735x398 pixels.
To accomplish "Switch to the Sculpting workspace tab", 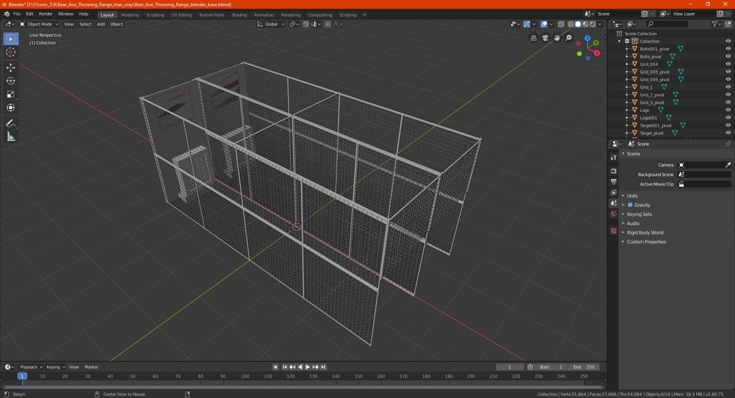I will 155,15.
